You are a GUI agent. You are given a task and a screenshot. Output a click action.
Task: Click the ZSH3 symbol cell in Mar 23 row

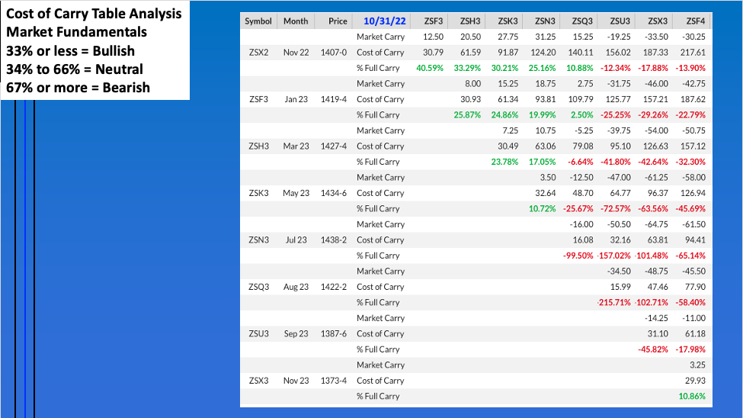[x=259, y=146]
